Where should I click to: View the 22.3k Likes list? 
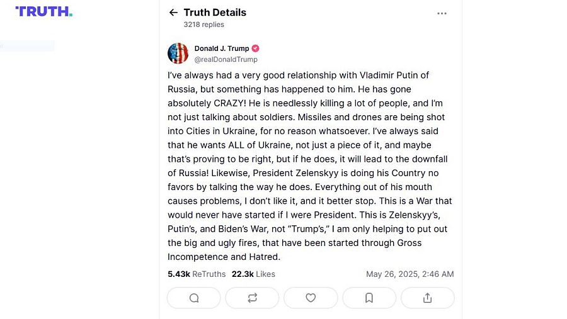253,274
